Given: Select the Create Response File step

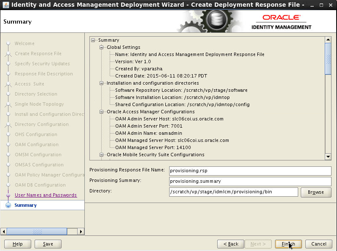Looking at the screenshot, I should click(38, 53).
